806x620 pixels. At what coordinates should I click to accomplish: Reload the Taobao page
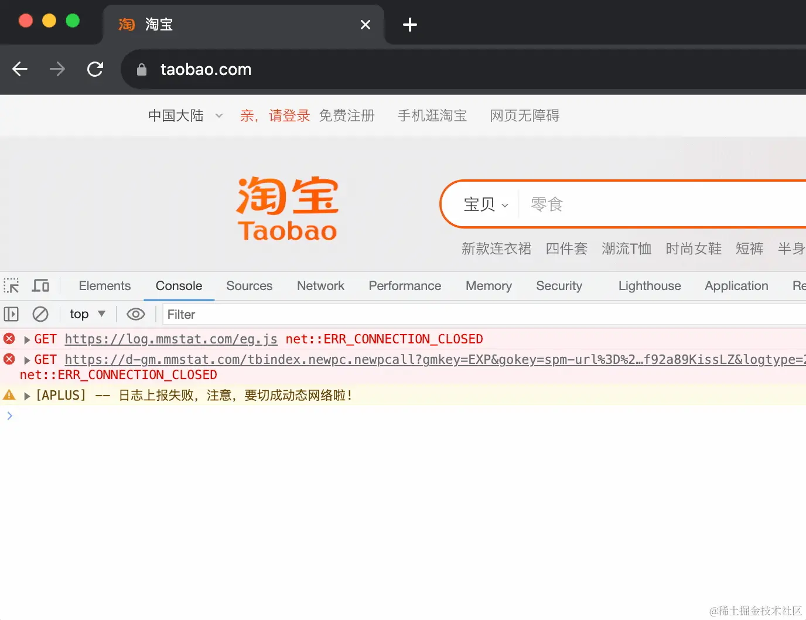95,69
